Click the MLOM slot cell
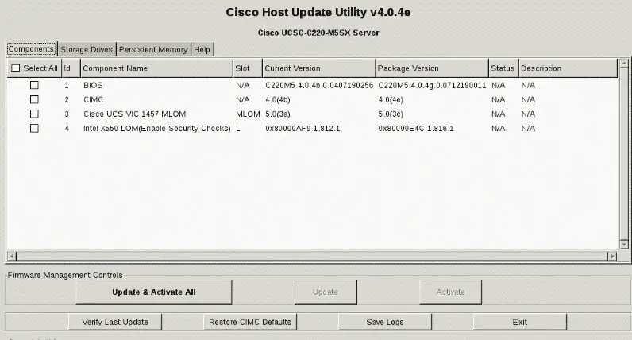632x340 pixels. pos(248,114)
